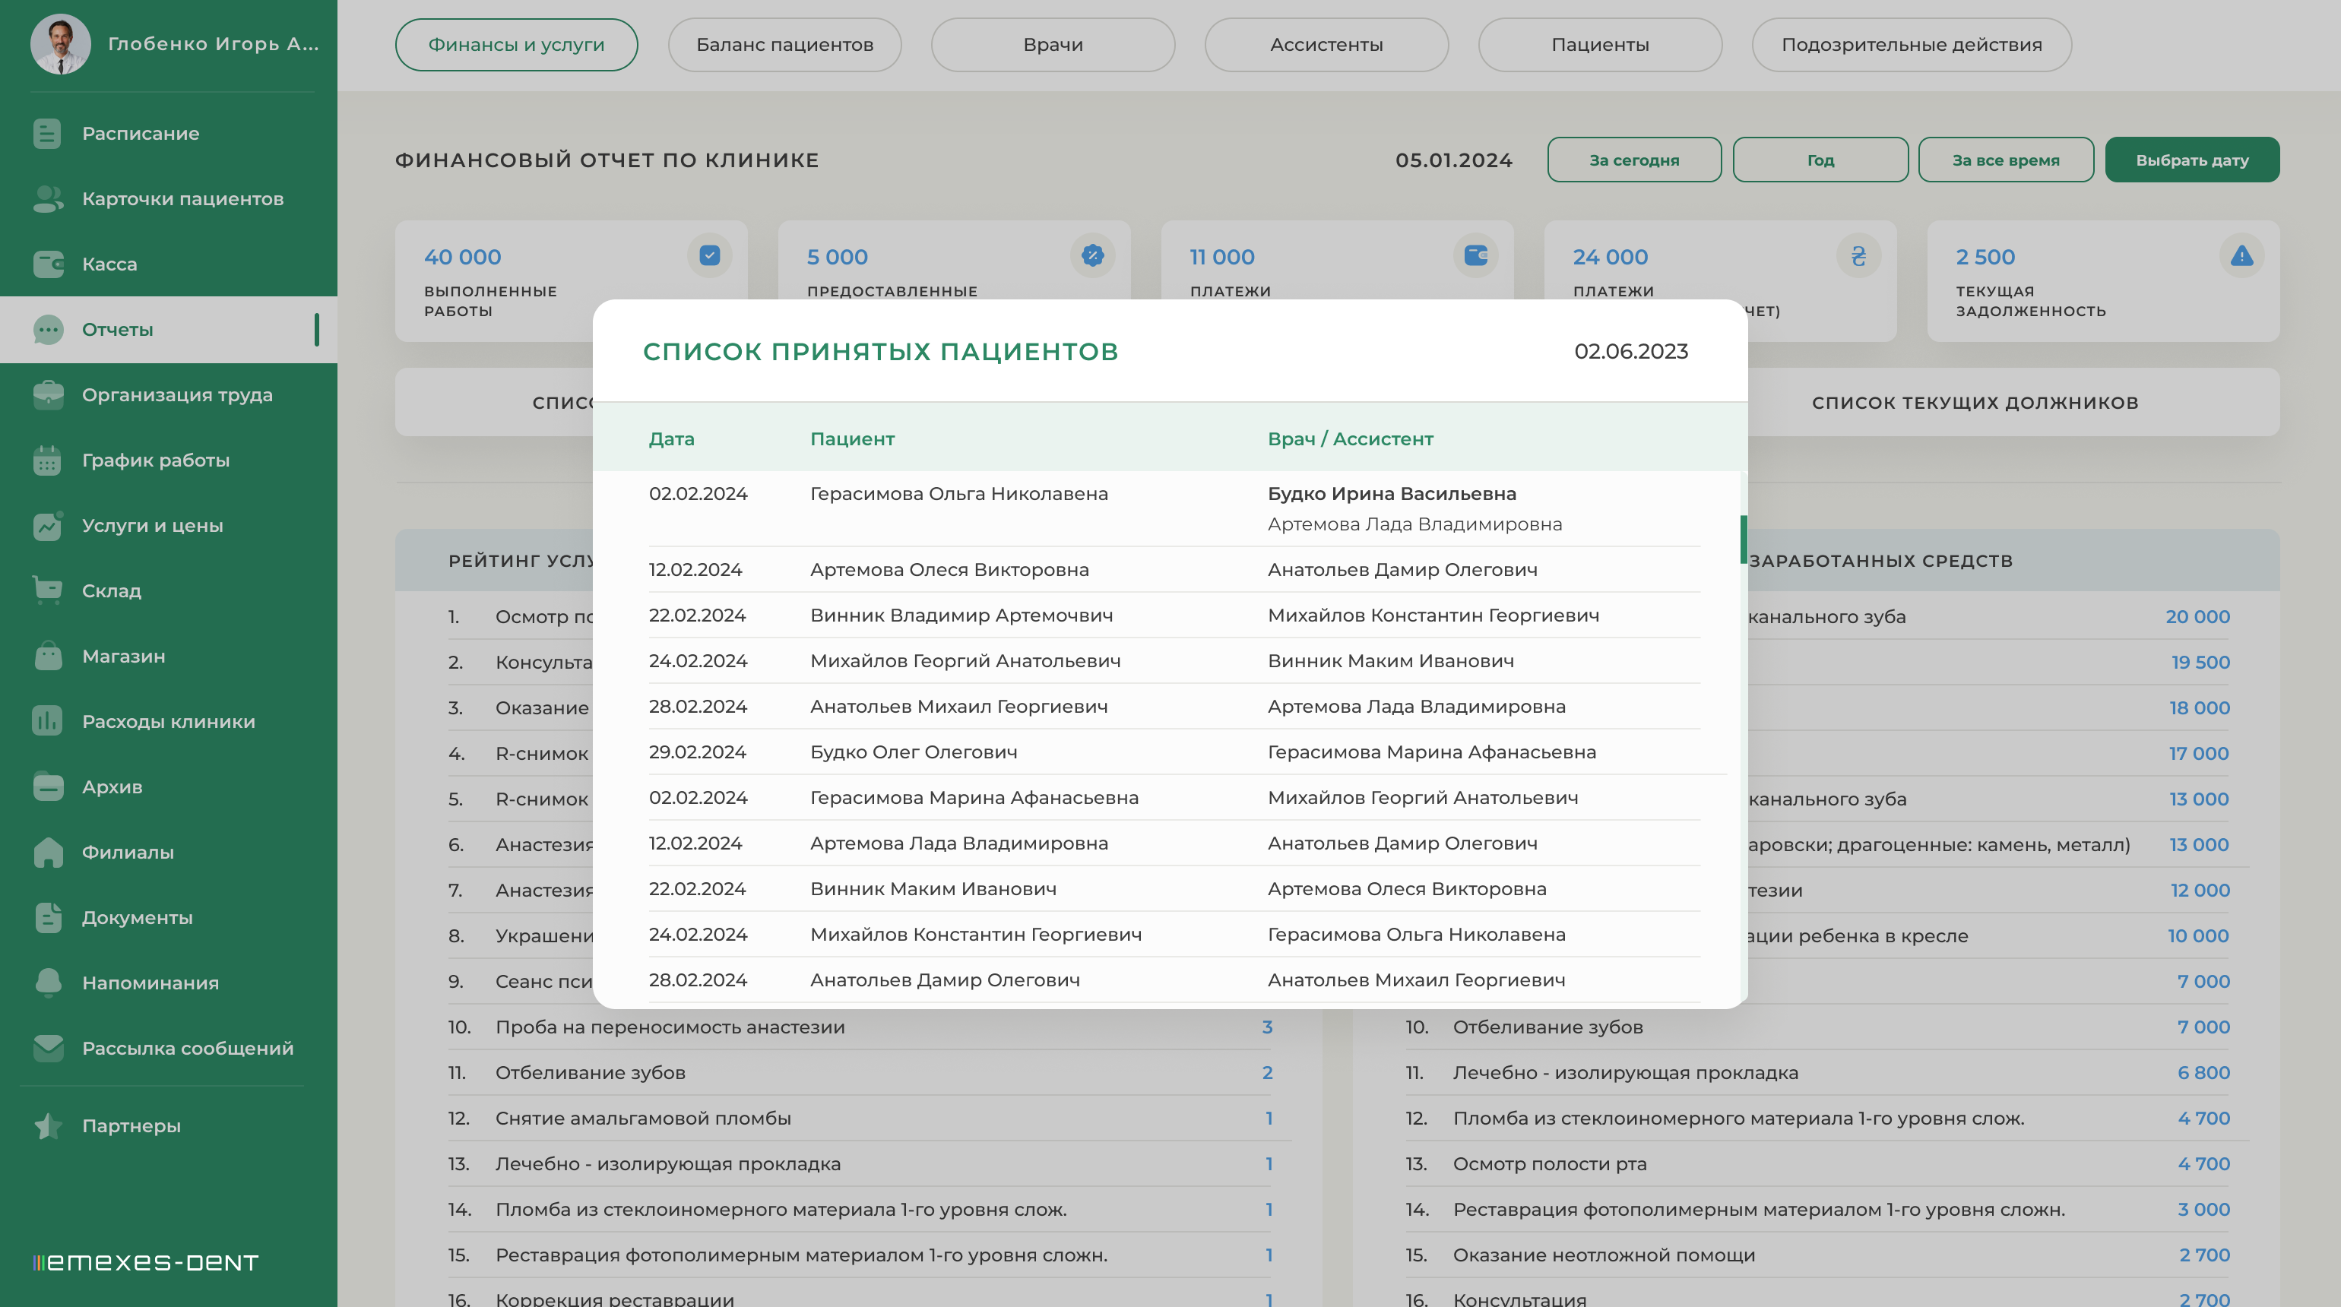This screenshot has width=2341, height=1307.
Task: Open Список текущих должников
Action: (1975, 403)
